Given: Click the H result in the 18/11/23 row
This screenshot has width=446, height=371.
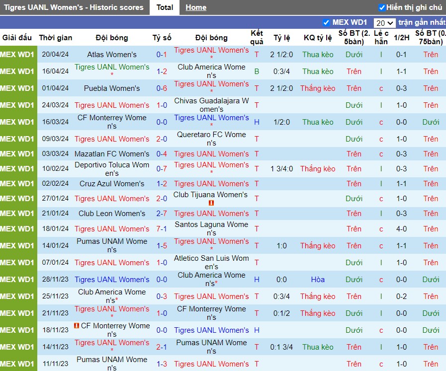Looking at the screenshot, I should tap(257, 330).
